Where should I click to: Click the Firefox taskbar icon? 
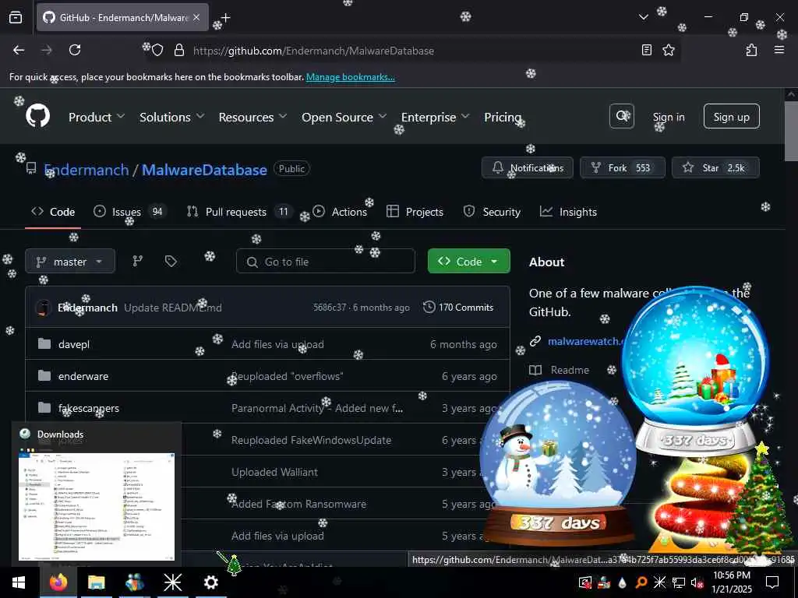[58, 582]
